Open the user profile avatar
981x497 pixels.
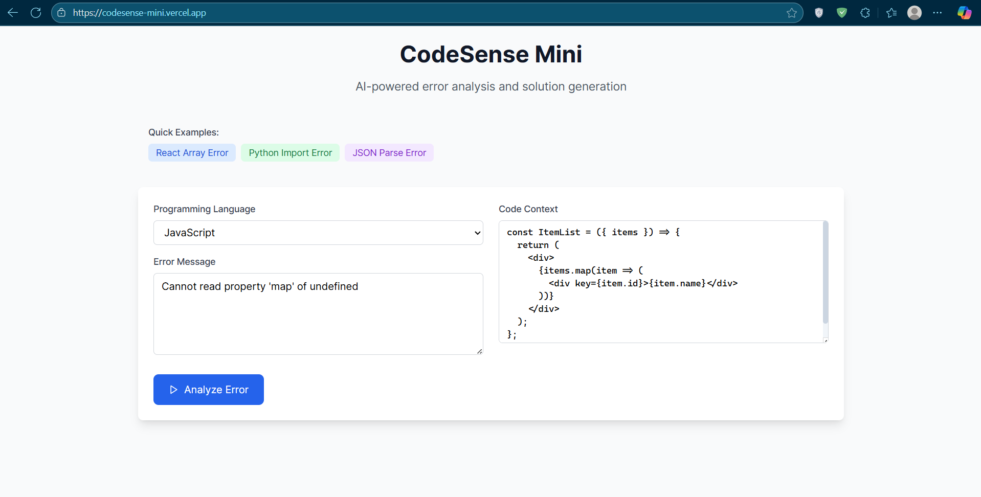(x=915, y=13)
